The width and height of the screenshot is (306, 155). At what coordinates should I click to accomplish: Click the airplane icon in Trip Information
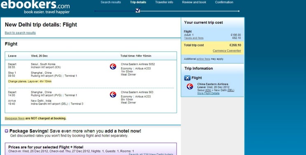pyautogui.click(x=187, y=78)
